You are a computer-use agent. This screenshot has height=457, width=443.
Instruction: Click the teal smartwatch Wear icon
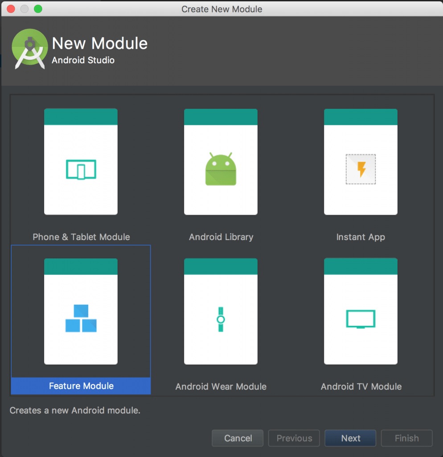[x=221, y=319]
